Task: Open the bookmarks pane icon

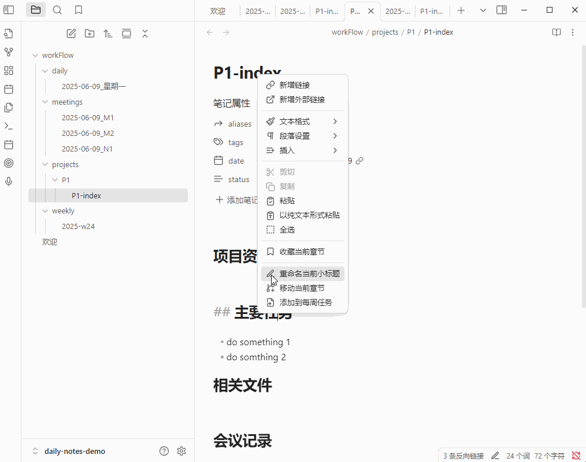Action: pos(79,10)
